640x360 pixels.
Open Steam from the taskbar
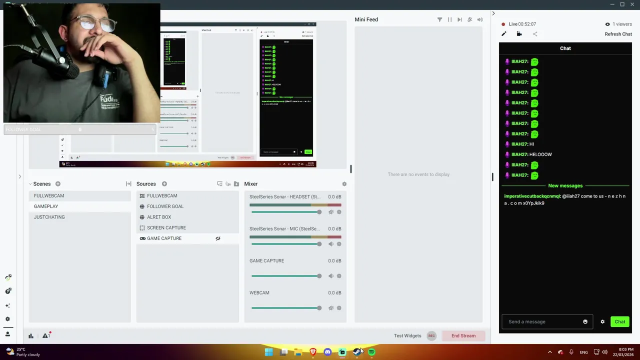(x=356, y=352)
